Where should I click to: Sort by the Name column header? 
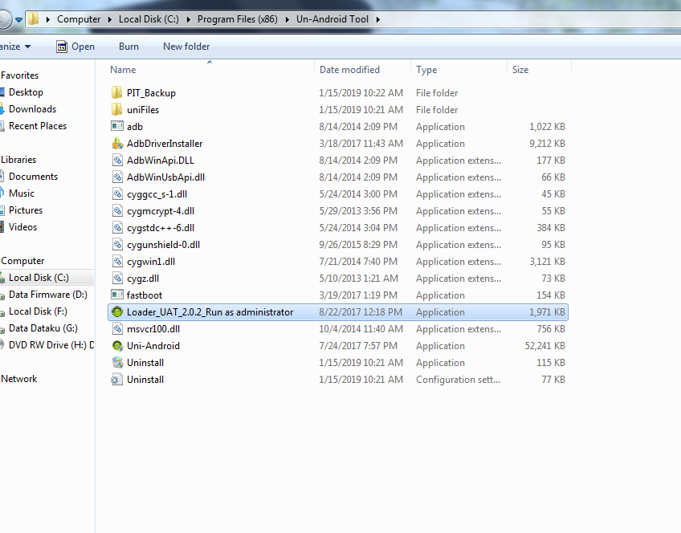pos(123,70)
